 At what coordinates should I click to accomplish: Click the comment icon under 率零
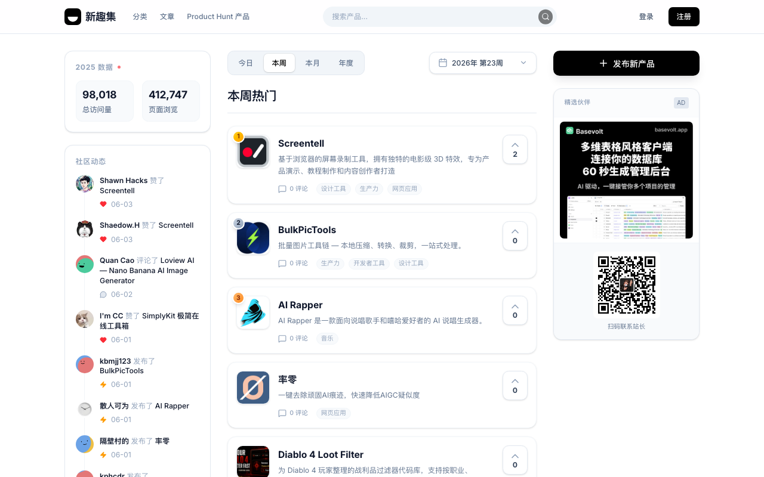coord(282,413)
